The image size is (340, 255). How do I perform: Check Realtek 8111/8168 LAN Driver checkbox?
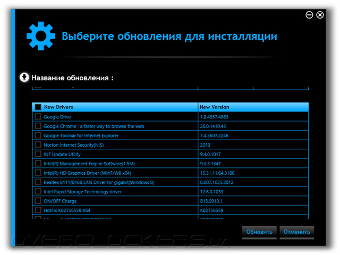(x=38, y=182)
